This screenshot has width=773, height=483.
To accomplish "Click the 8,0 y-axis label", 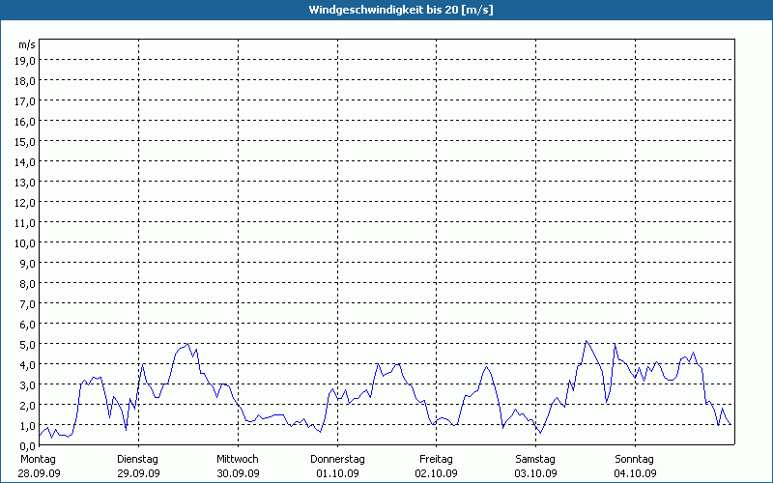I will point(27,284).
